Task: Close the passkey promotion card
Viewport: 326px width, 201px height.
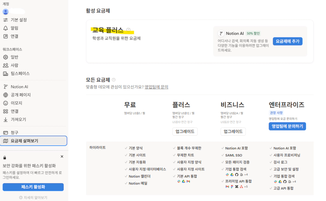Action: coord(62,157)
